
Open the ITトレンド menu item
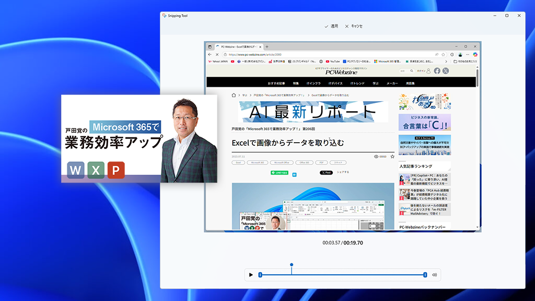[357, 83]
